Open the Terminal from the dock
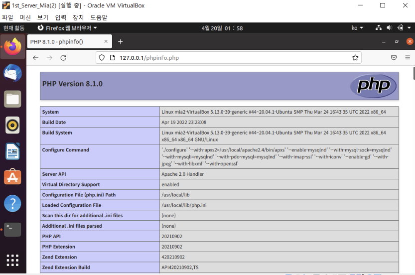Viewport: 415px width, 275px height. pyautogui.click(x=12, y=230)
